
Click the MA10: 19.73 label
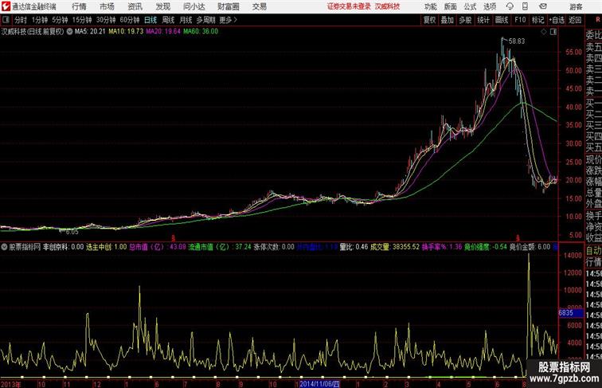coord(126,32)
